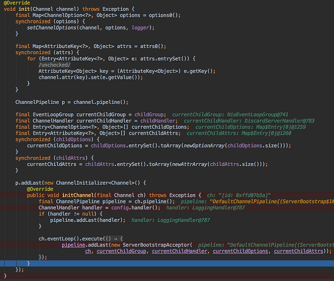The image size is (334, 281).
Task: Click the highlighted blue execution line
Action: pos(167,263)
